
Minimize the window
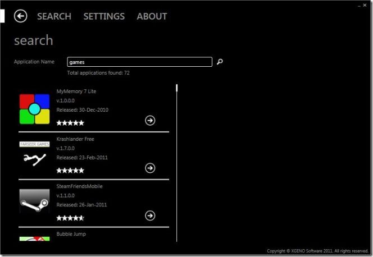point(359,6)
